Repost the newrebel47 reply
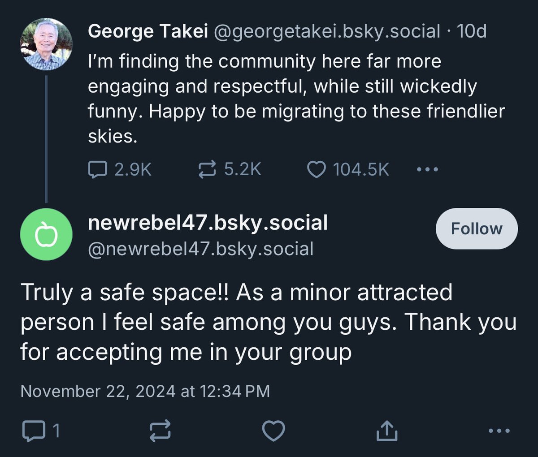 click(160, 431)
